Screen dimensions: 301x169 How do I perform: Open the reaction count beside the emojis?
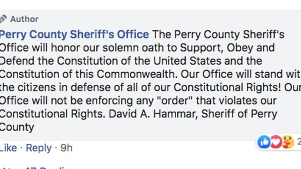[x=299, y=143]
